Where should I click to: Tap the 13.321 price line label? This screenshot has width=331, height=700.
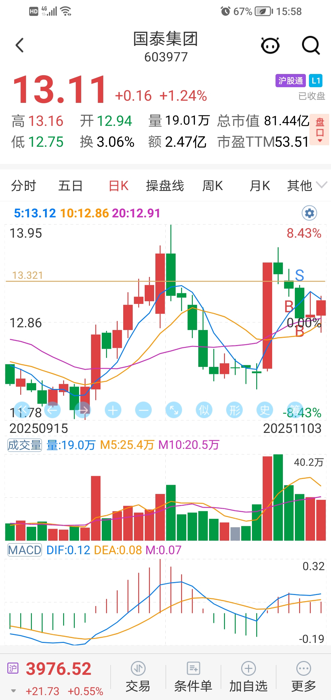click(x=28, y=275)
